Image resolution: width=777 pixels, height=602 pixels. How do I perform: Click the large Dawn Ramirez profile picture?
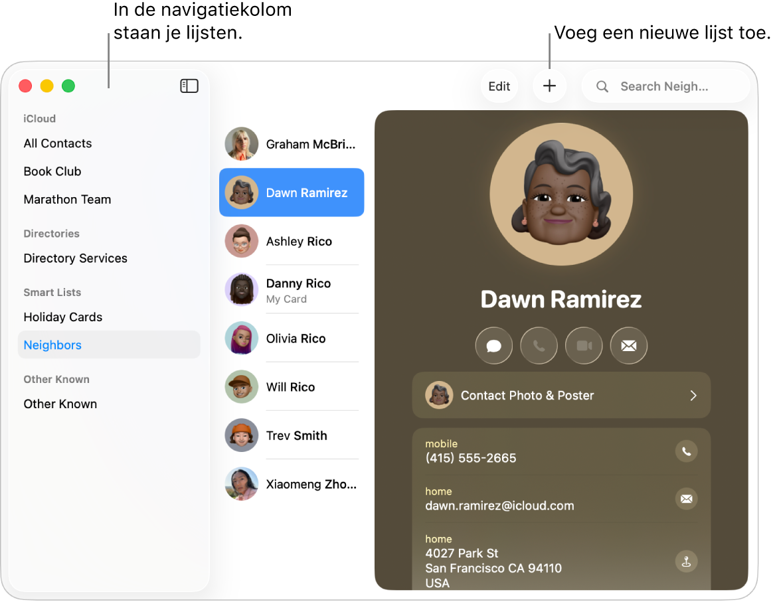(x=561, y=194)
